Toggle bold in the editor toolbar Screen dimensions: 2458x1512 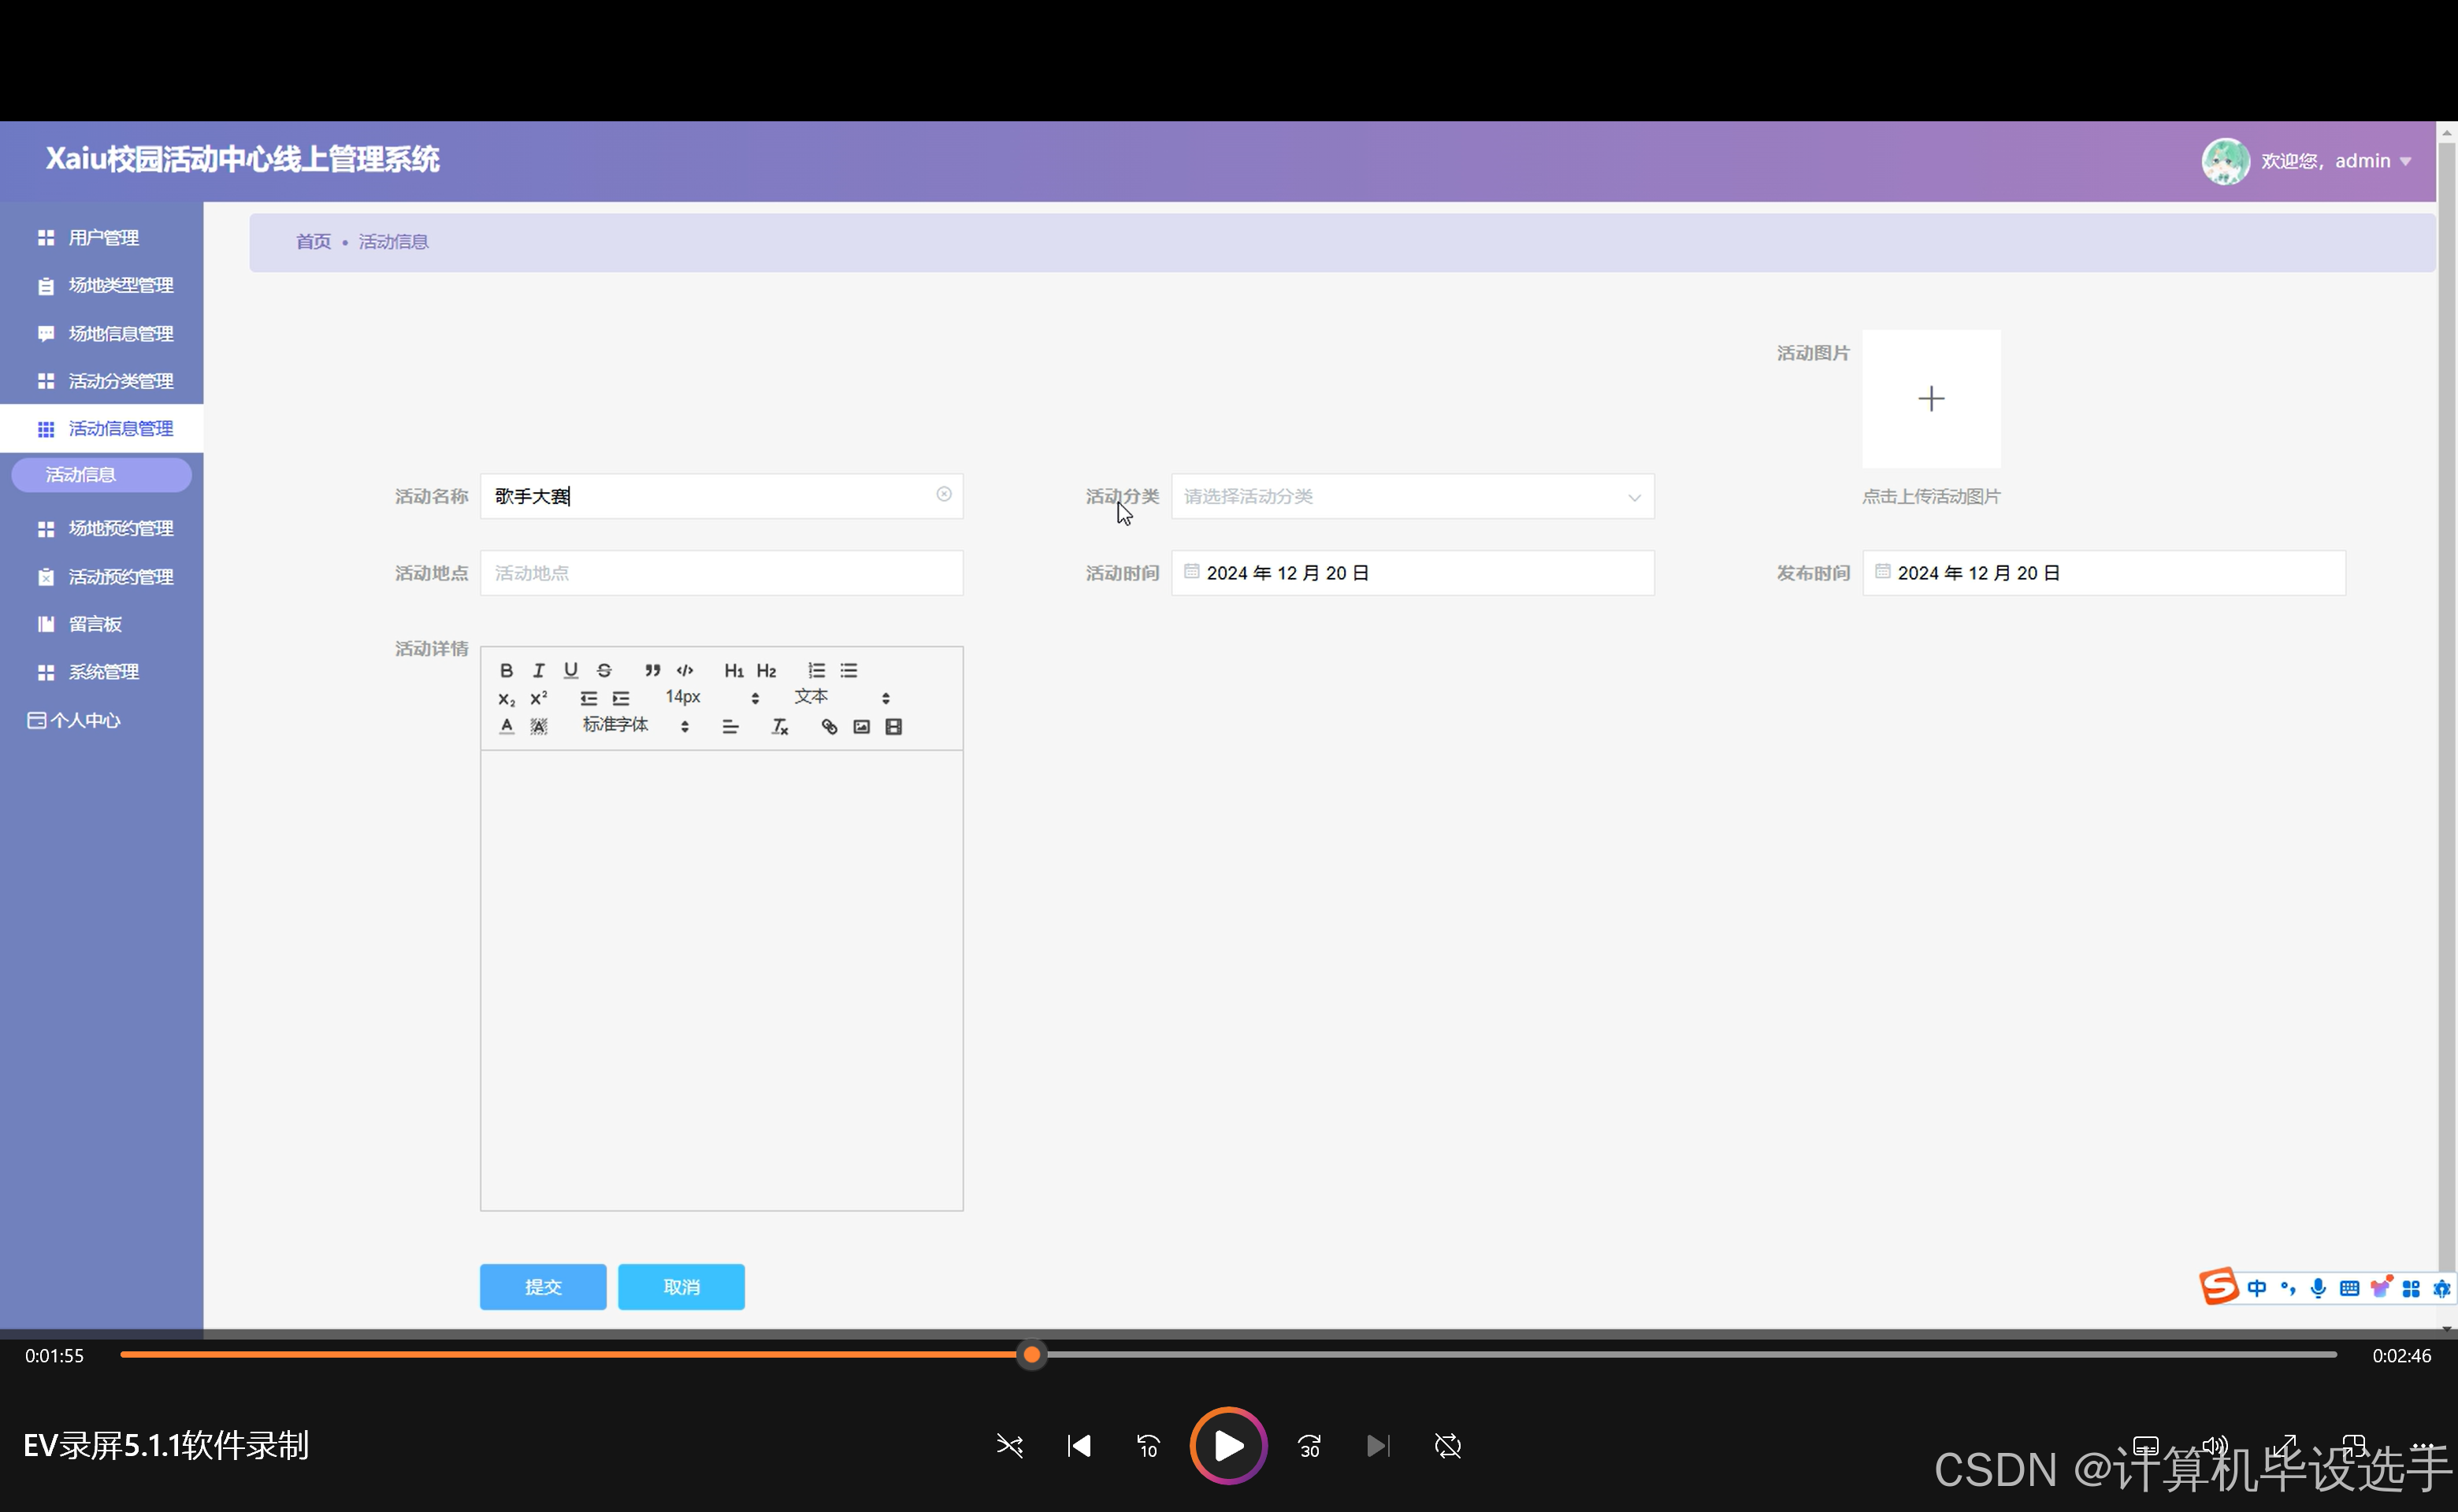click(507, 670)
